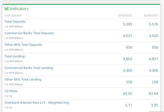Open the CD Ratio indicator link
The width and height of the screenshot is (164, 112).
pyautogui.click(x=11, y=91)
